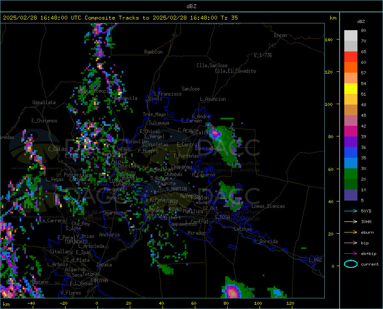Click the 51 dBZ yellow color swatch
The height and width of the screenshot is (309, 383).
351,88
